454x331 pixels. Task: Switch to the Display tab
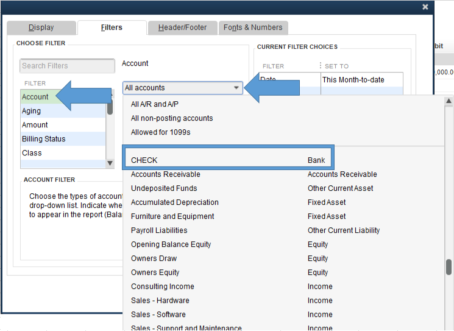click(x=41, y=27)
